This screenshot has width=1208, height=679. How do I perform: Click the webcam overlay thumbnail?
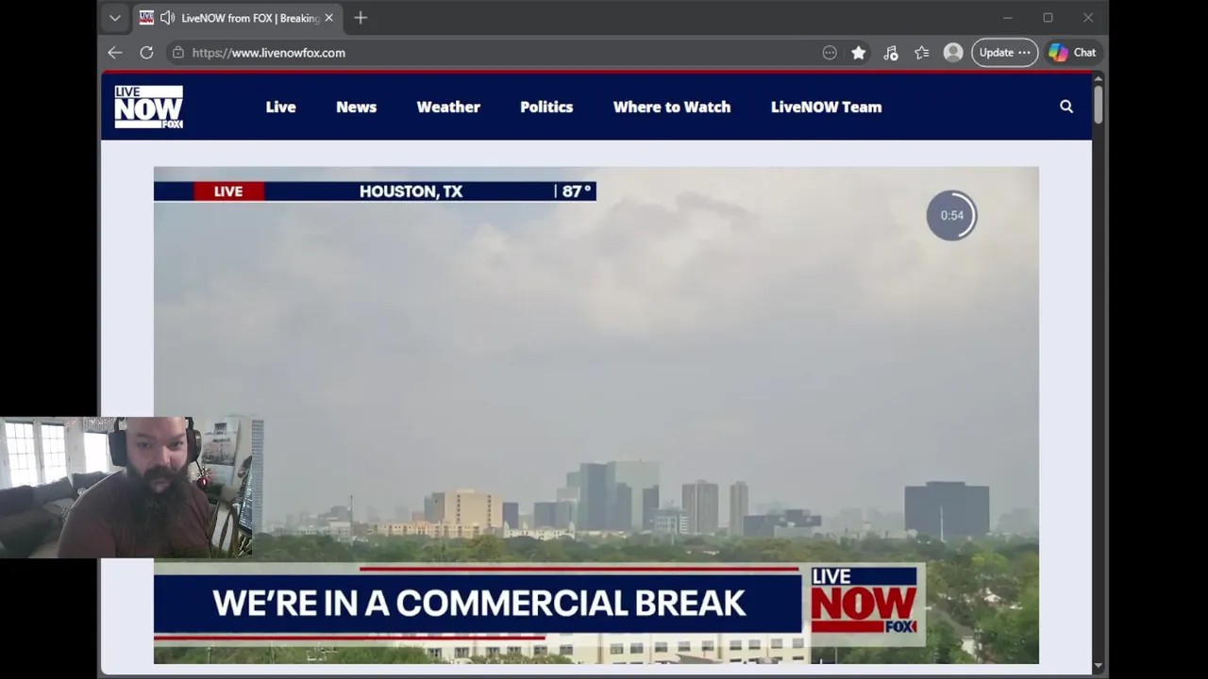pos(126,488)
